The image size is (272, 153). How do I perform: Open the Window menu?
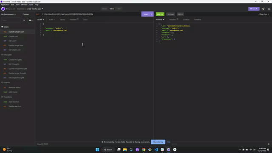24,5
